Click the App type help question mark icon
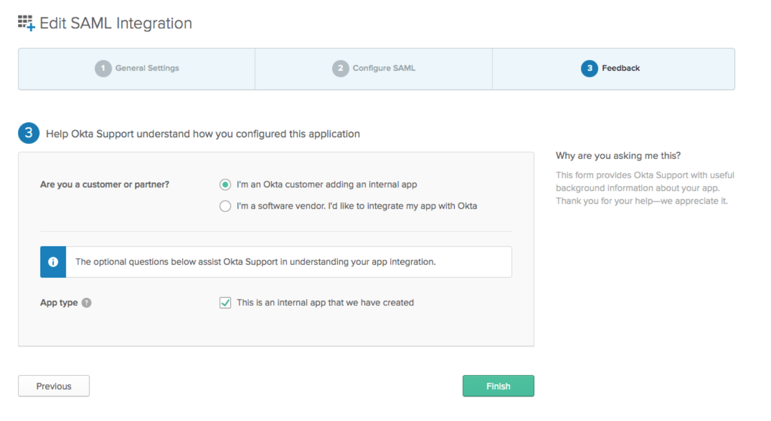Viewport: 771px width, 421px height. [87, 303]
